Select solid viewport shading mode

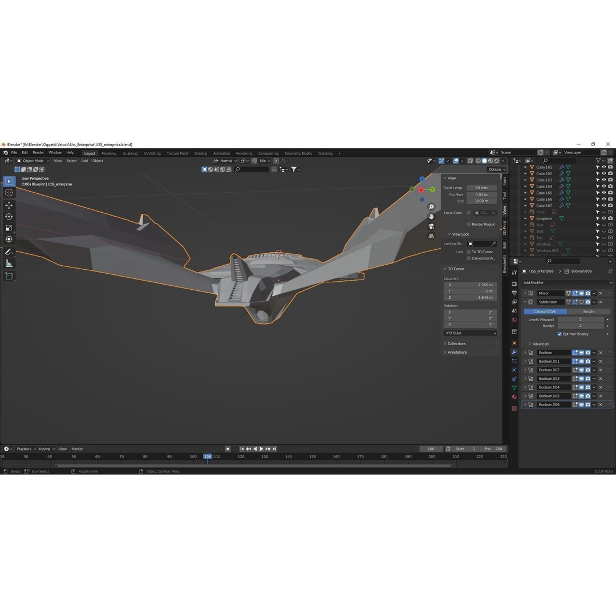point(484,161)
